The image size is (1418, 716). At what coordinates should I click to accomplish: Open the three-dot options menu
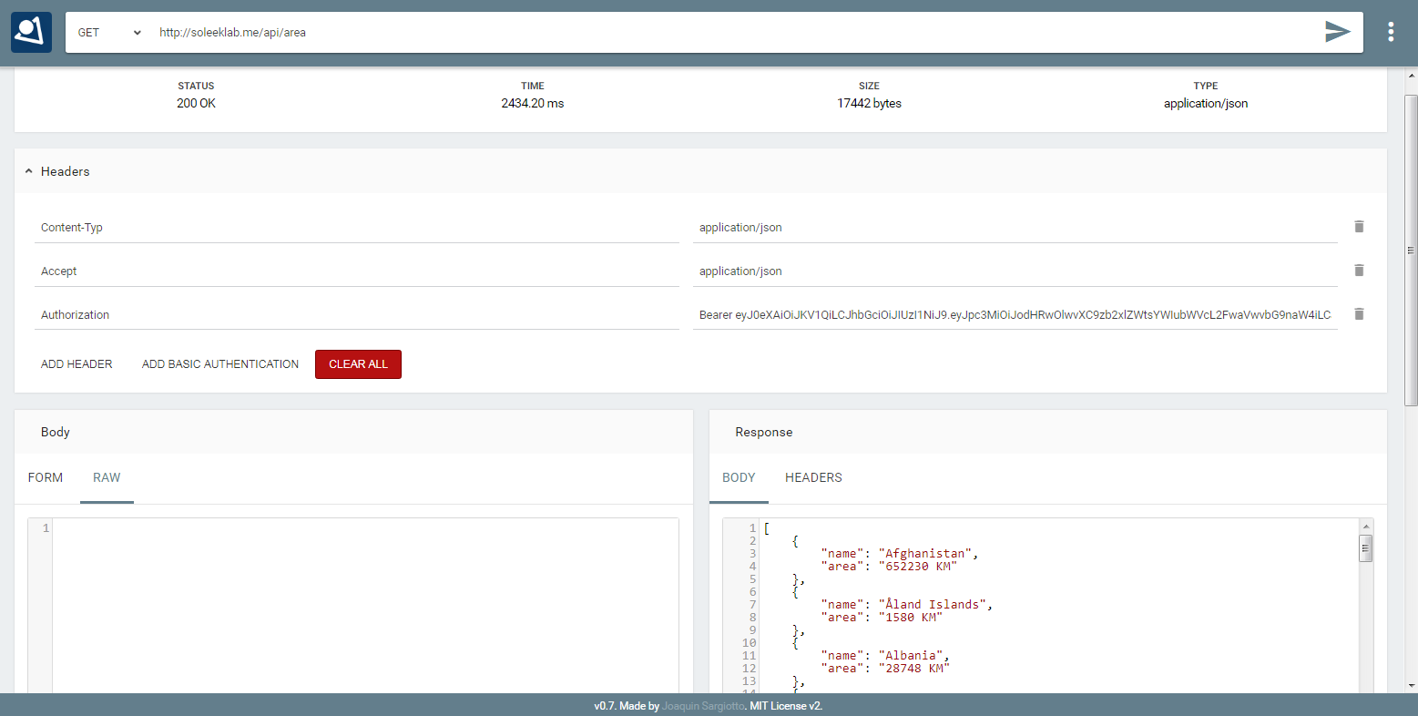point(1391,32)
